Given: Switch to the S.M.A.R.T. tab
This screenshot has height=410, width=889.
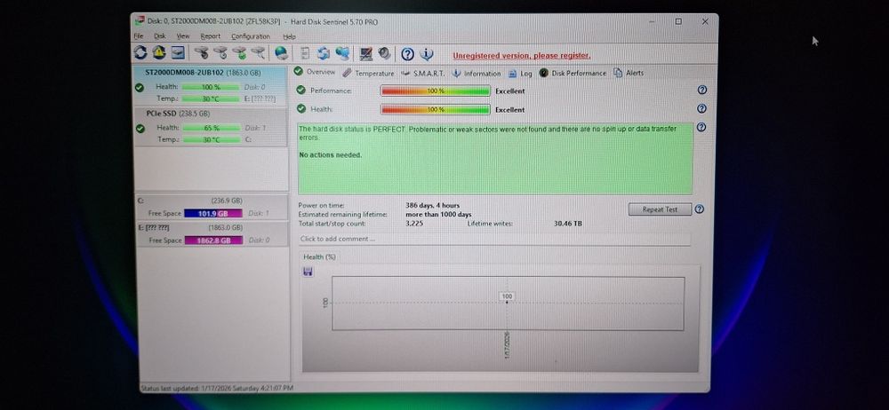Looking at the screenshot, I should click(x=423, y=74).
